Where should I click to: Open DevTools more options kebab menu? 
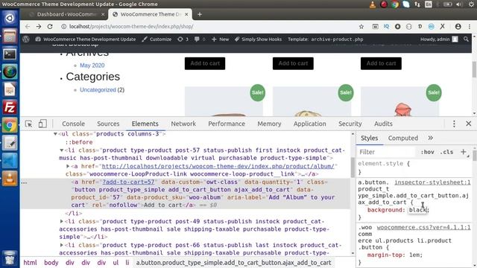click(x=454, y=124)
